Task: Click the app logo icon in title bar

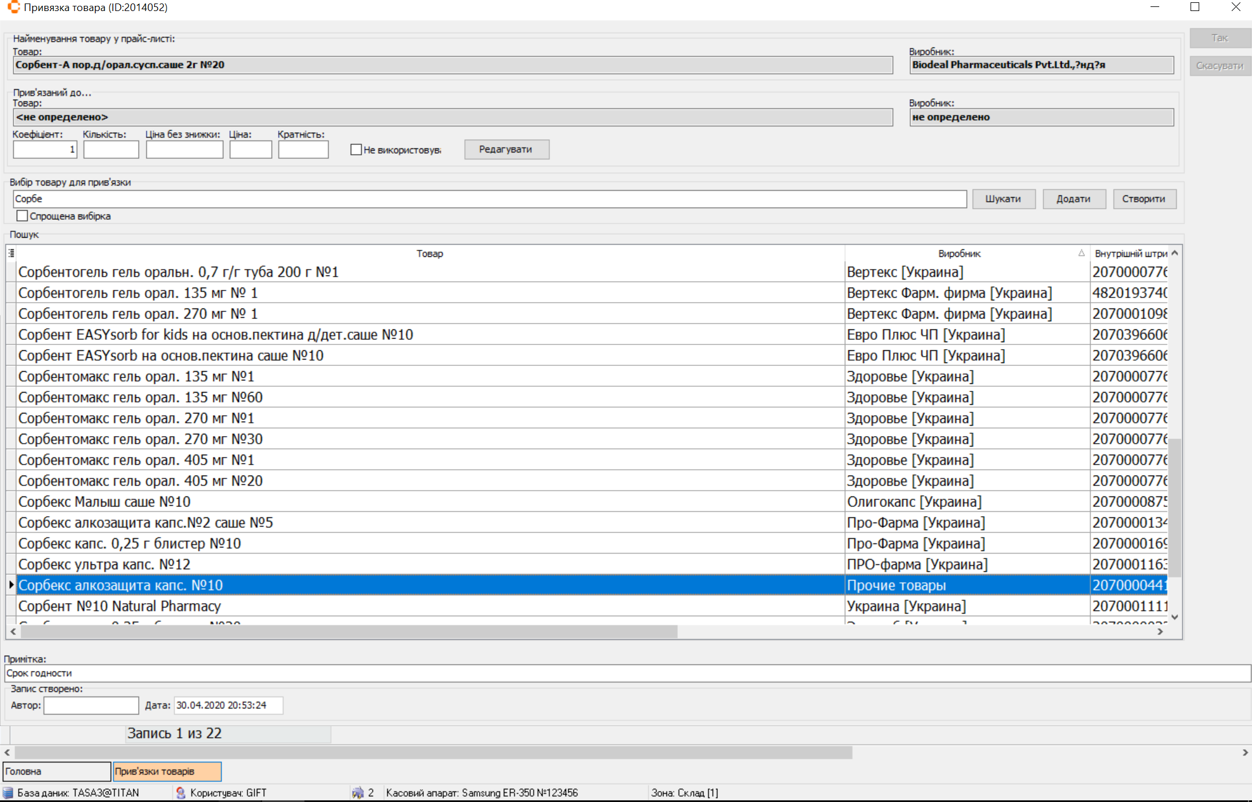Action: (x=13, y=7)
